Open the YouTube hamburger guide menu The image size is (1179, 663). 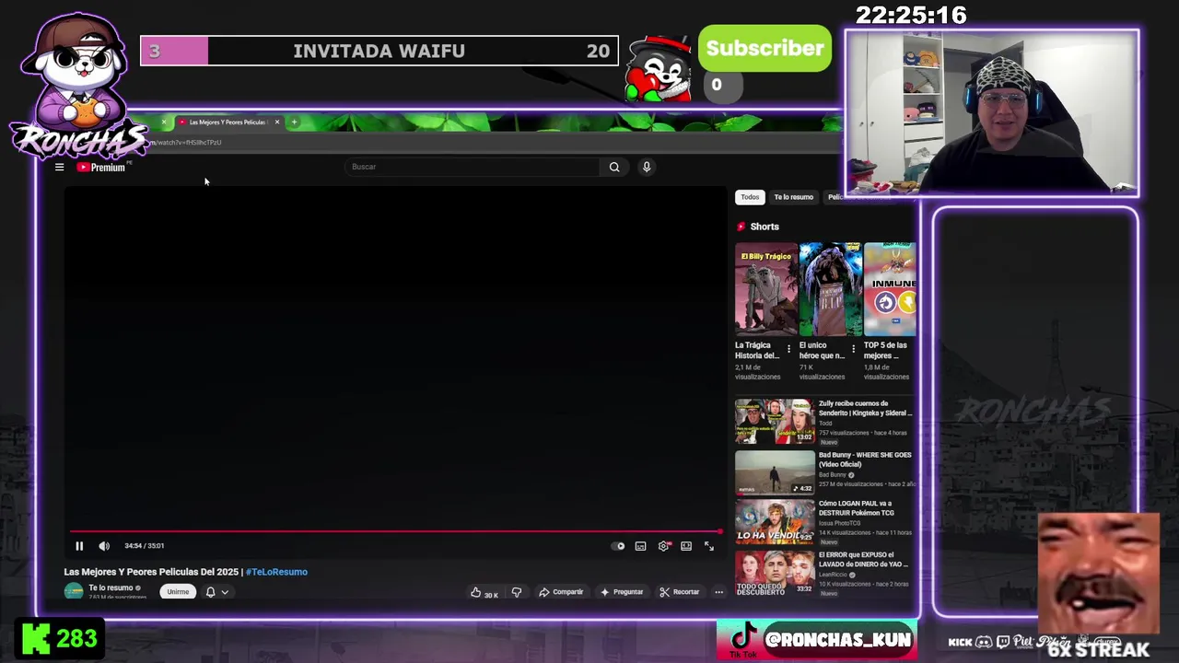point(59,167)
